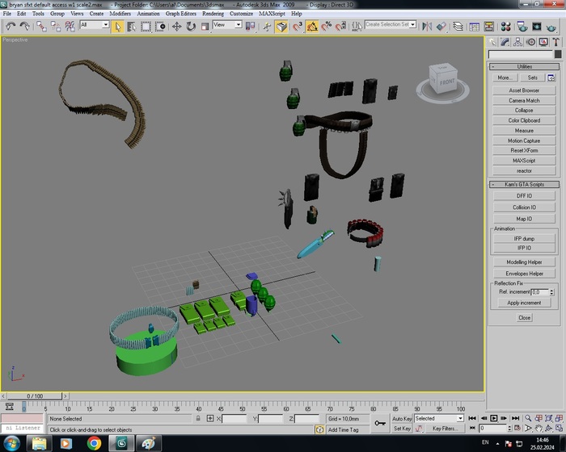Open the Display panel tab

tap(544, 42)
